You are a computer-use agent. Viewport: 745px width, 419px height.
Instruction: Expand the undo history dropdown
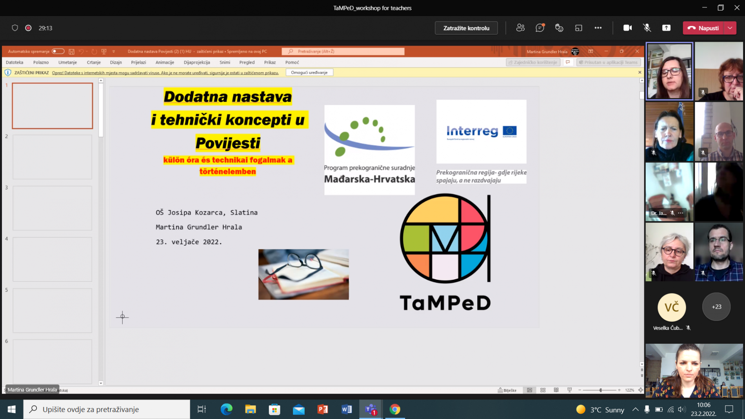pyautogui.click(x=87, y=51)
